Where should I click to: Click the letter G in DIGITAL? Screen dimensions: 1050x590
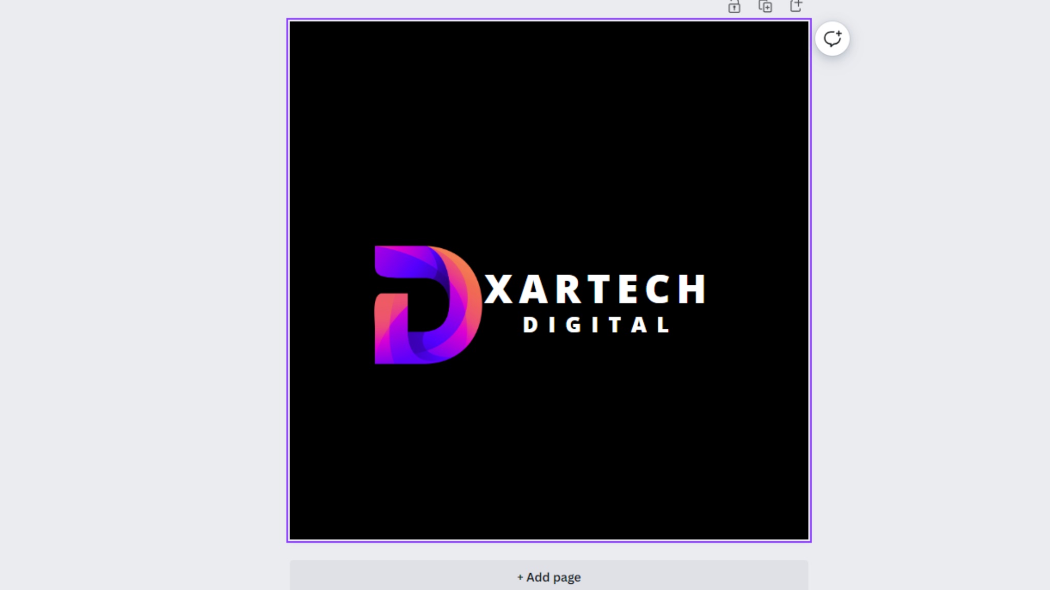(574, 325)
